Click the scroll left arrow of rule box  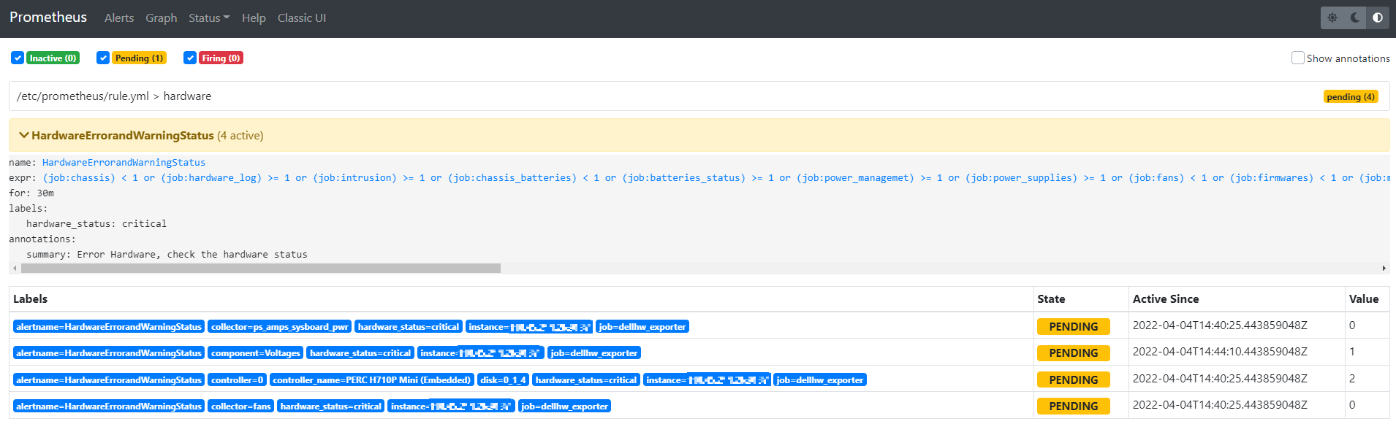pos(15,269)
